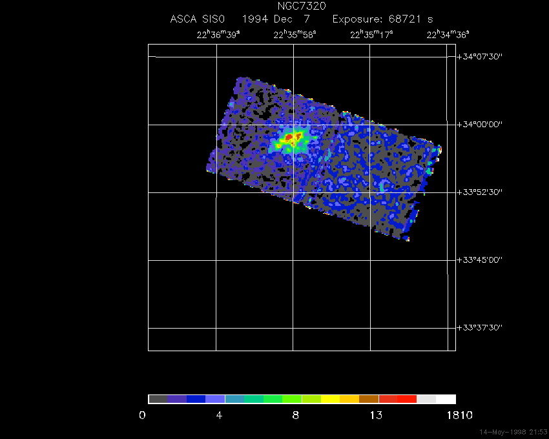The height and width of the screenshot is (439, 549).
Task: Click the lime green color bar segment
Action: point(292,399)
